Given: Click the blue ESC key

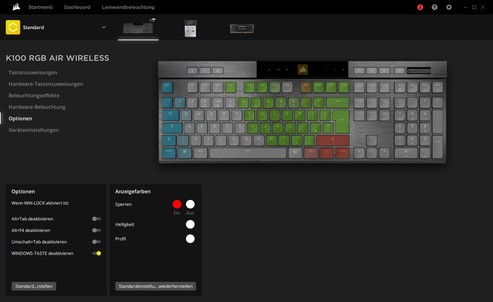Looking at the screenshot, I should pyautogui.click(x=167, y=87).
